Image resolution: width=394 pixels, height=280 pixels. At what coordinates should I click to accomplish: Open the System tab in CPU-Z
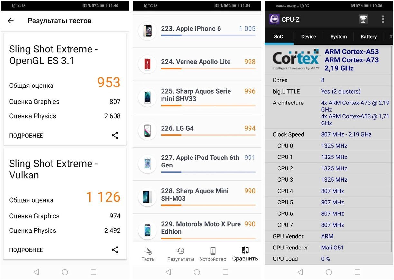338,37
